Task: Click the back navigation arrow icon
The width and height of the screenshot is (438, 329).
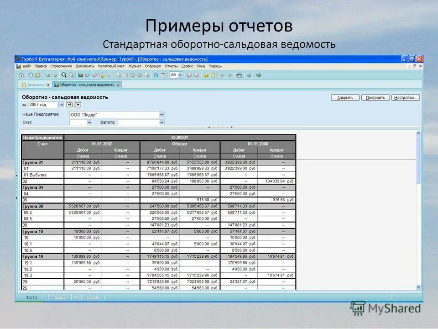Action: pos(188,75)
